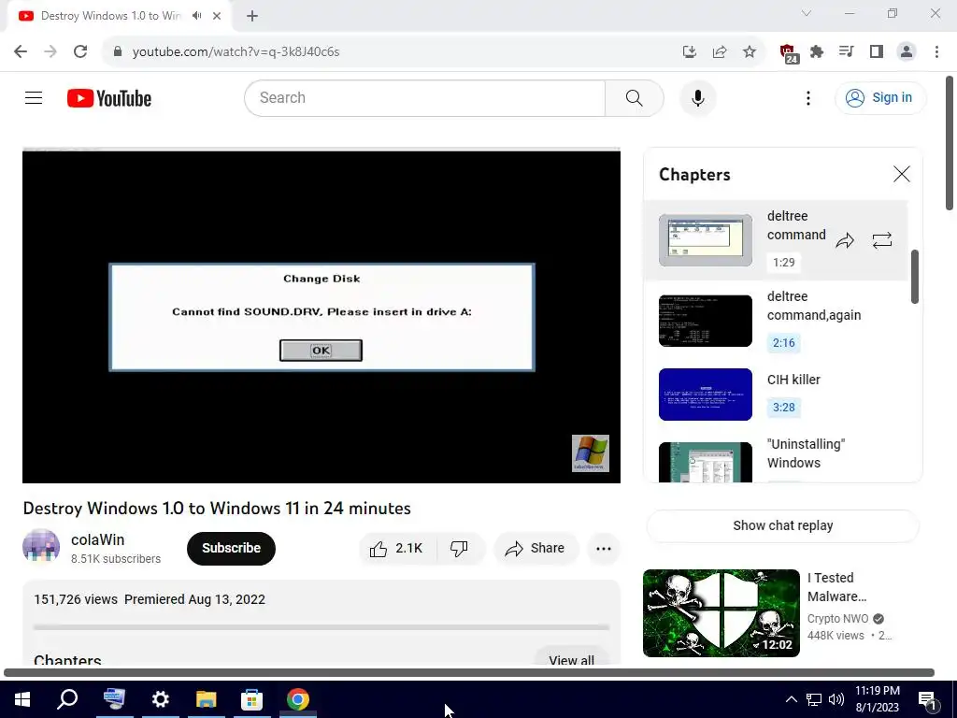Reload the page
The width and height of the screenshot is (957, 718).
tap(80, 51)
